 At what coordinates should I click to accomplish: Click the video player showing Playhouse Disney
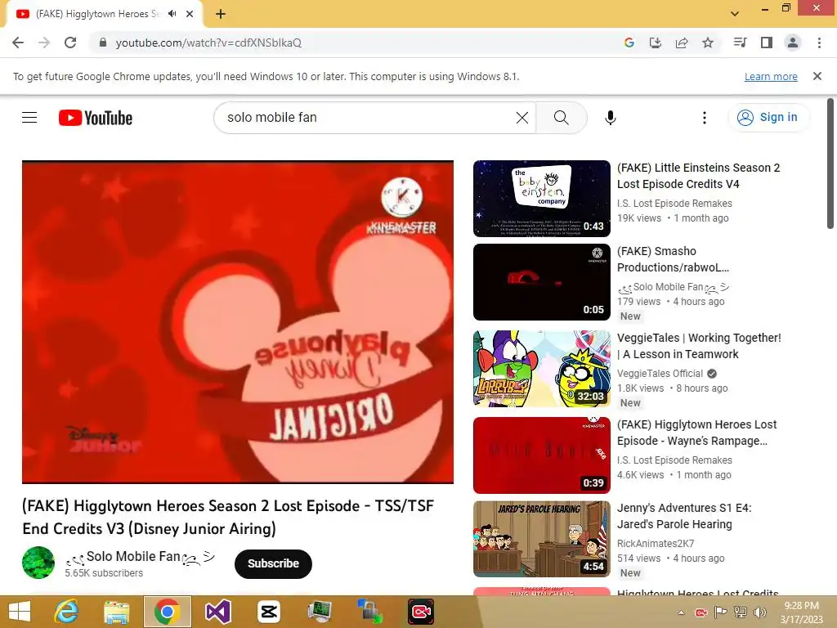238,322
